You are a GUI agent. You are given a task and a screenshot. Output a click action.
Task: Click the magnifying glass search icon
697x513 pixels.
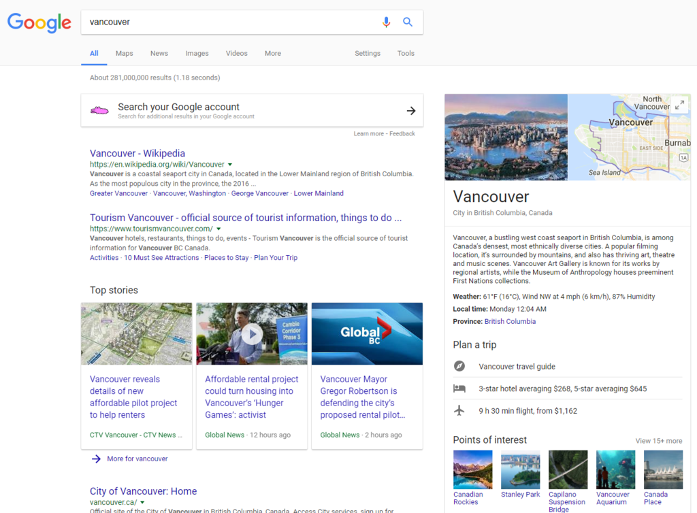408,22
